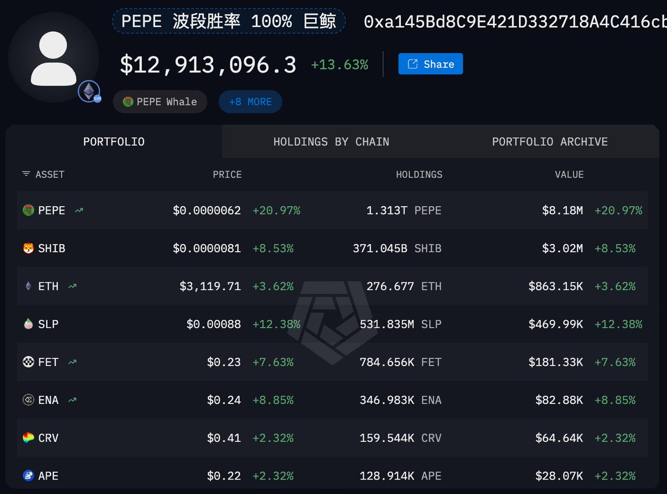Click the +13.63% portfolio change
Screen dimensions: 667x494
(340, 65)
